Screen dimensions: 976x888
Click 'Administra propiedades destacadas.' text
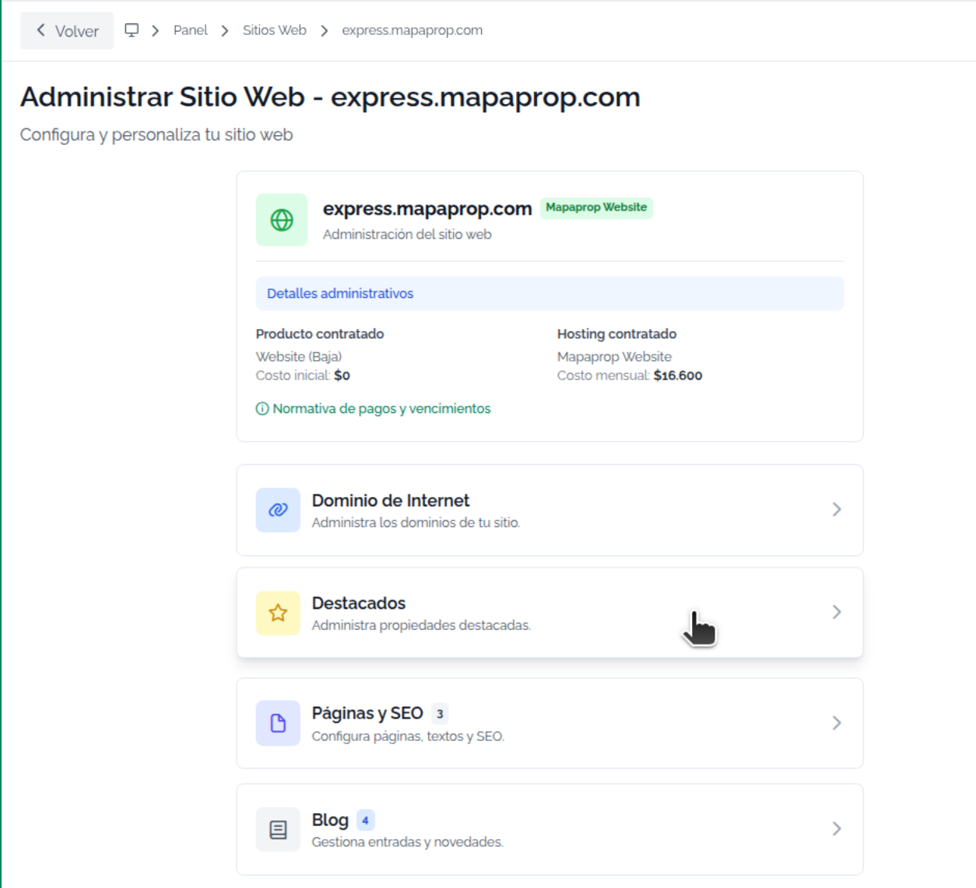[x=421, y=625]
